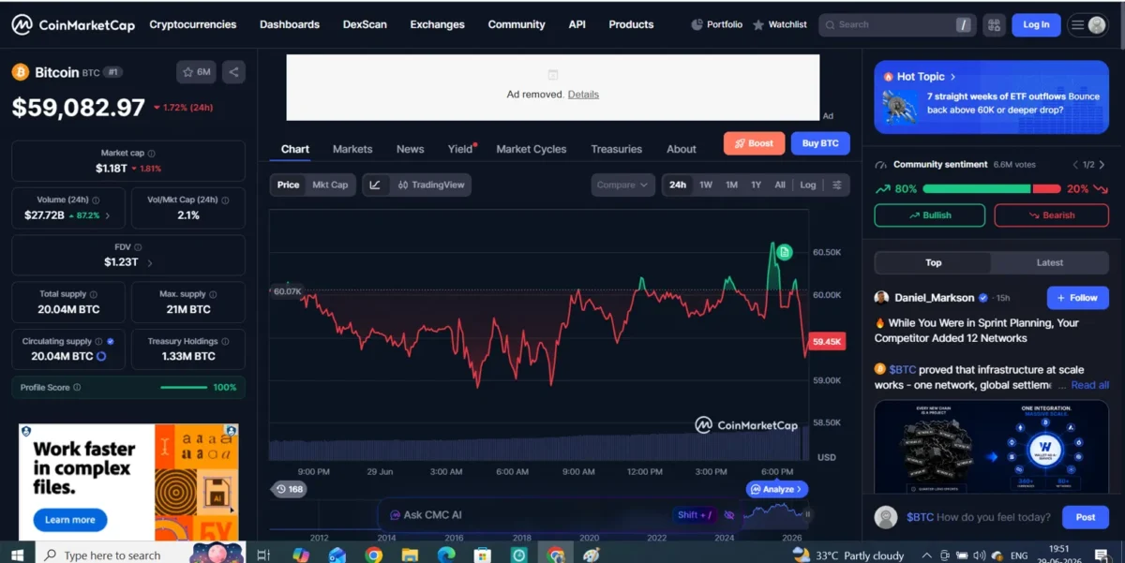Click the bullish/bearish sentiment bar

tap(992, 189)
